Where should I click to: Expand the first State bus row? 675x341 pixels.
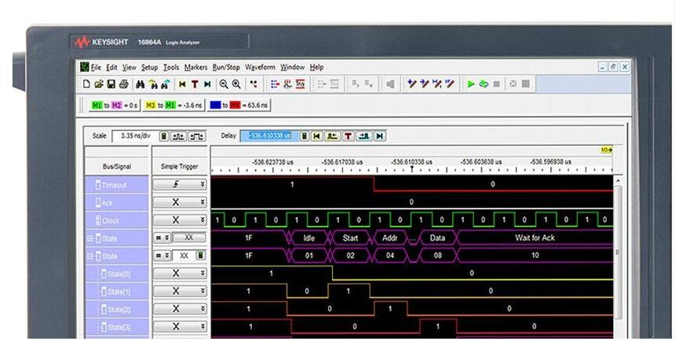[89, 238]
